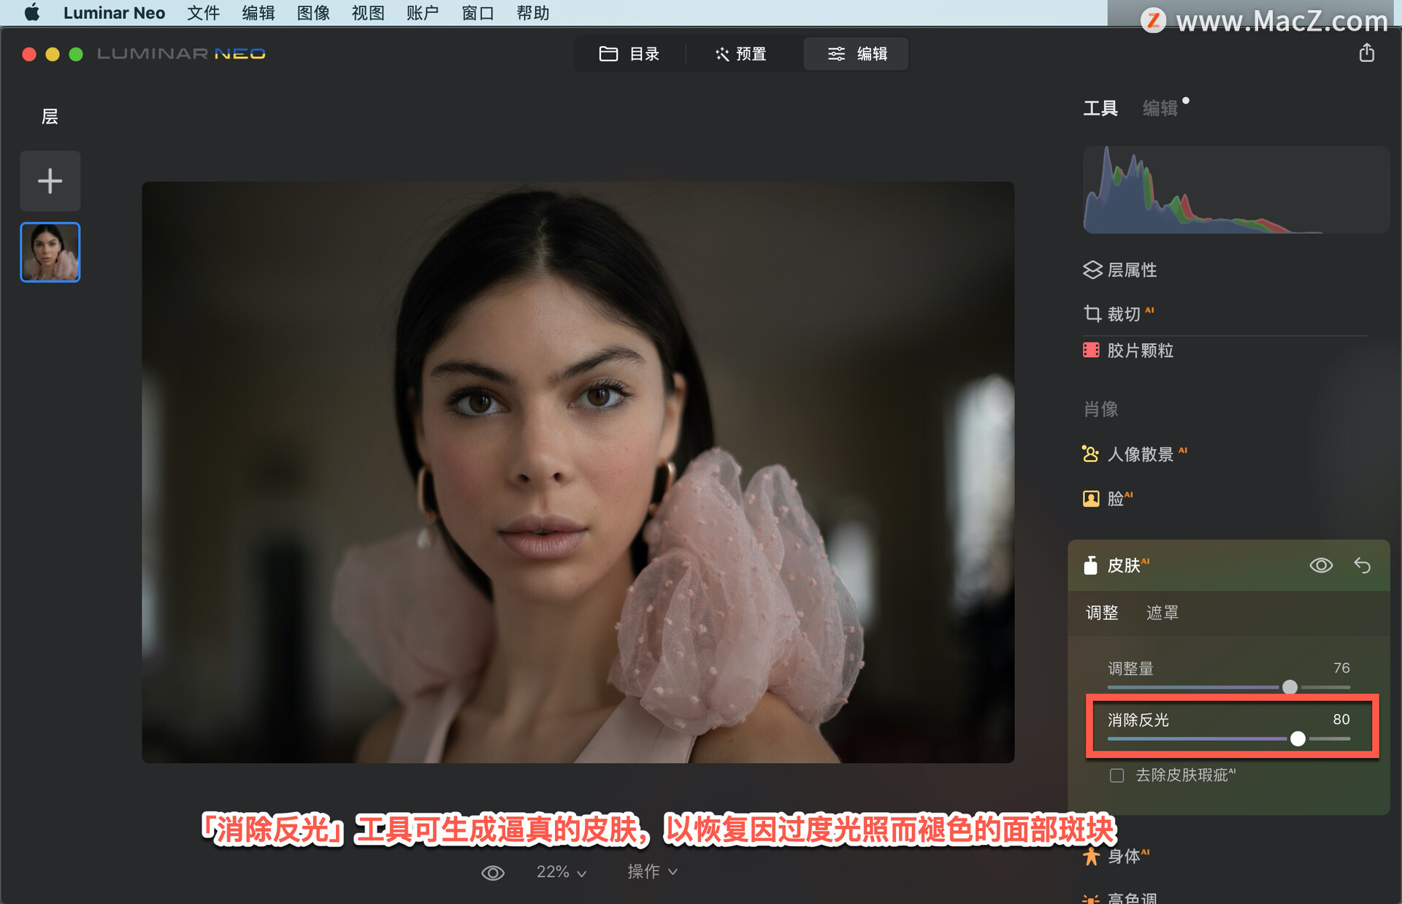Open the 帮助 menu

(532, 12)
